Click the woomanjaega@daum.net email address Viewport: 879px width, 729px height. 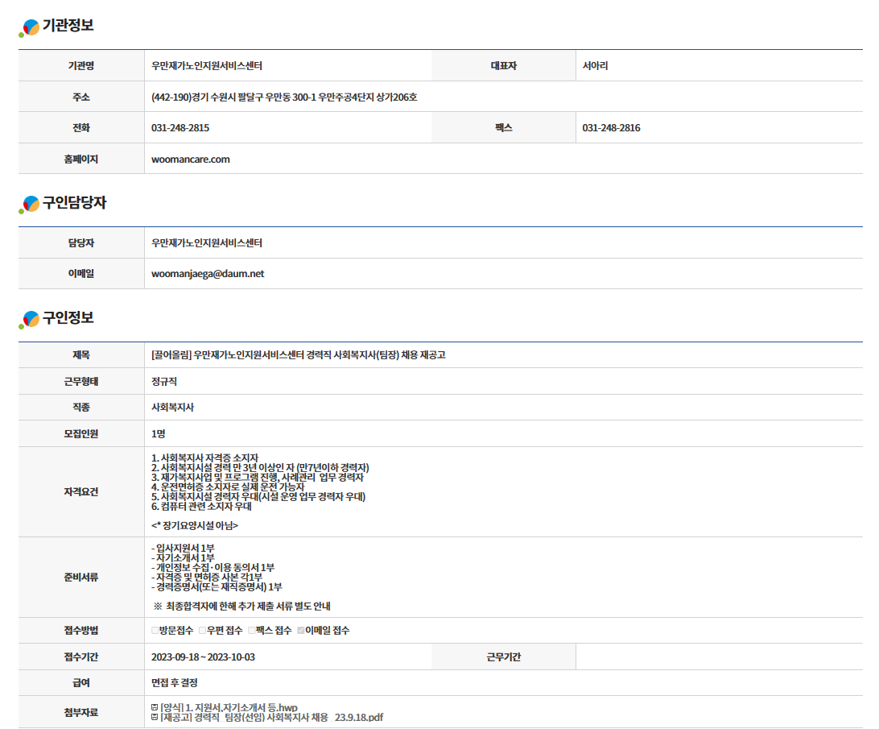coord(208,274)
